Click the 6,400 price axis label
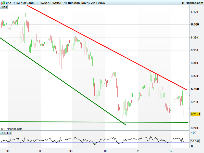 [x=195, y=24]
